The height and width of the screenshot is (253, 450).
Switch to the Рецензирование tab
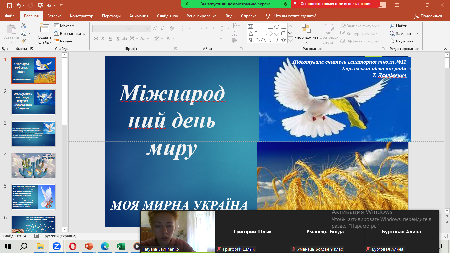[x=202, y=16]
